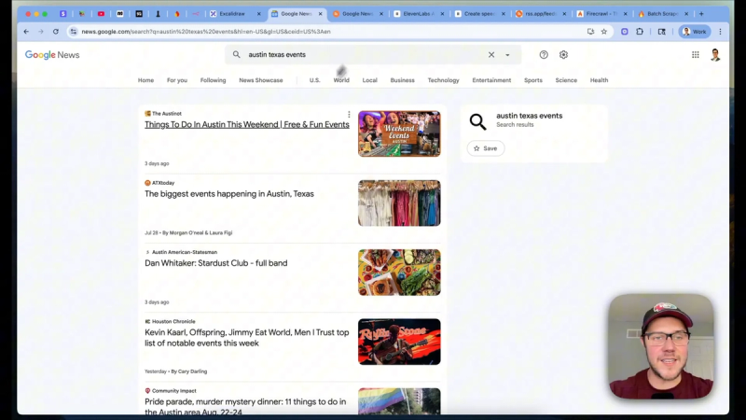
Task: Open Chrome three-dot menu
Action: pyautogui.click(x=720, y=32)
